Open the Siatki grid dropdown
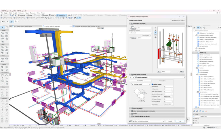Image resolution: width=221 pixels, height=139 pixels. point(30,15)
